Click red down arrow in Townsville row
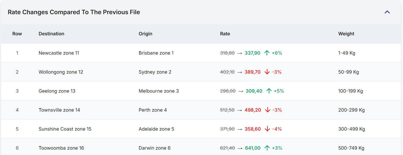The image size is (403, 155). tap(267, 110)
